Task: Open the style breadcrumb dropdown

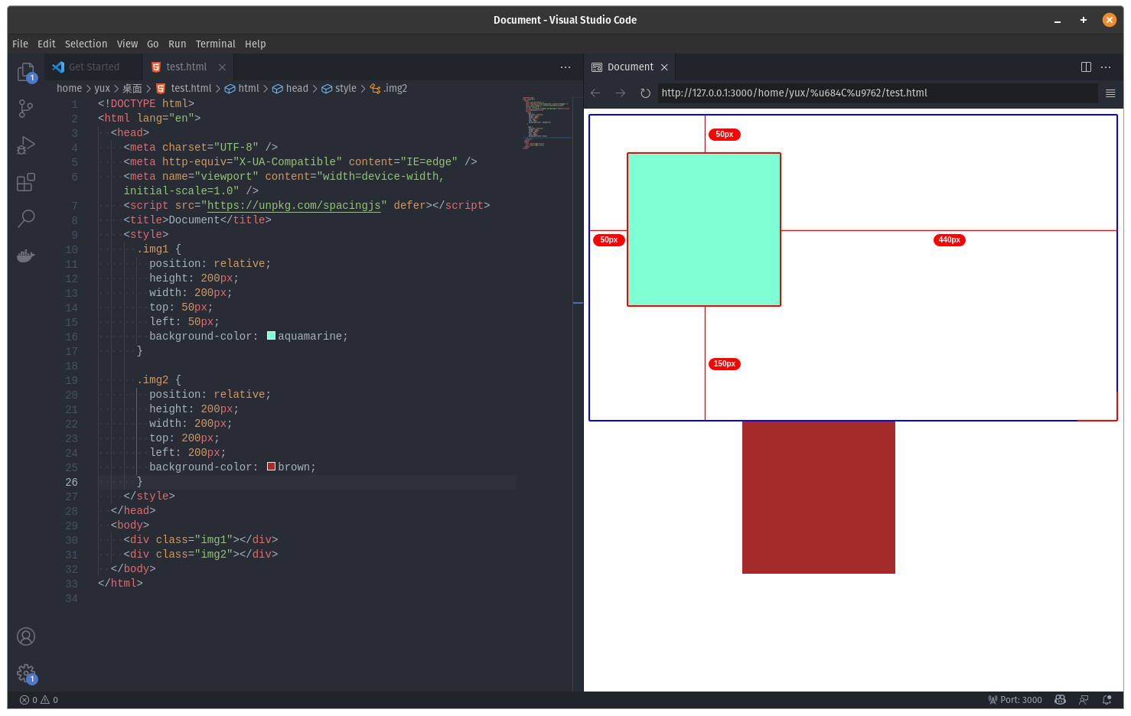Action: pyautogui.click(x=339, y=89)
